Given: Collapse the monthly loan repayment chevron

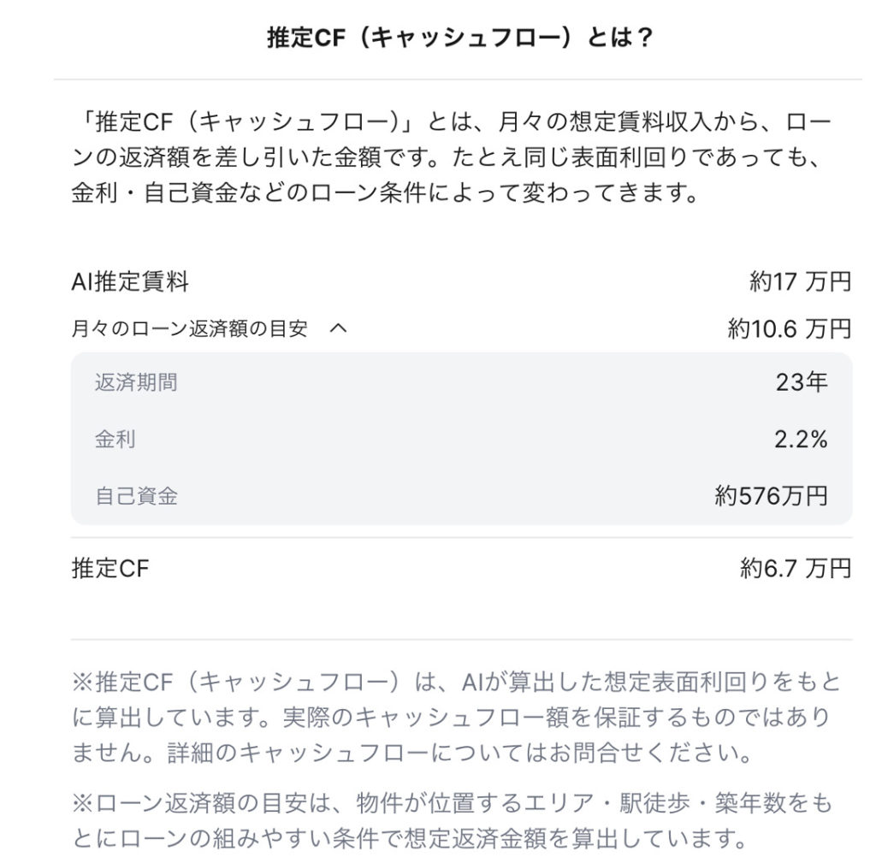Looking at the screenshot, I should click(339, 328).
